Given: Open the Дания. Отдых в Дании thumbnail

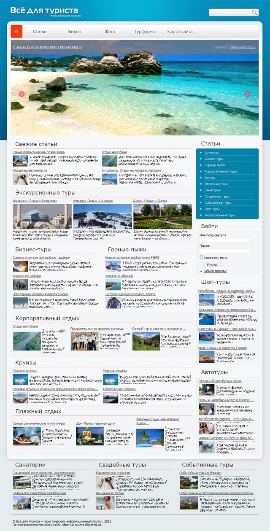Looking at the screenshot, I should click(162, 216).
